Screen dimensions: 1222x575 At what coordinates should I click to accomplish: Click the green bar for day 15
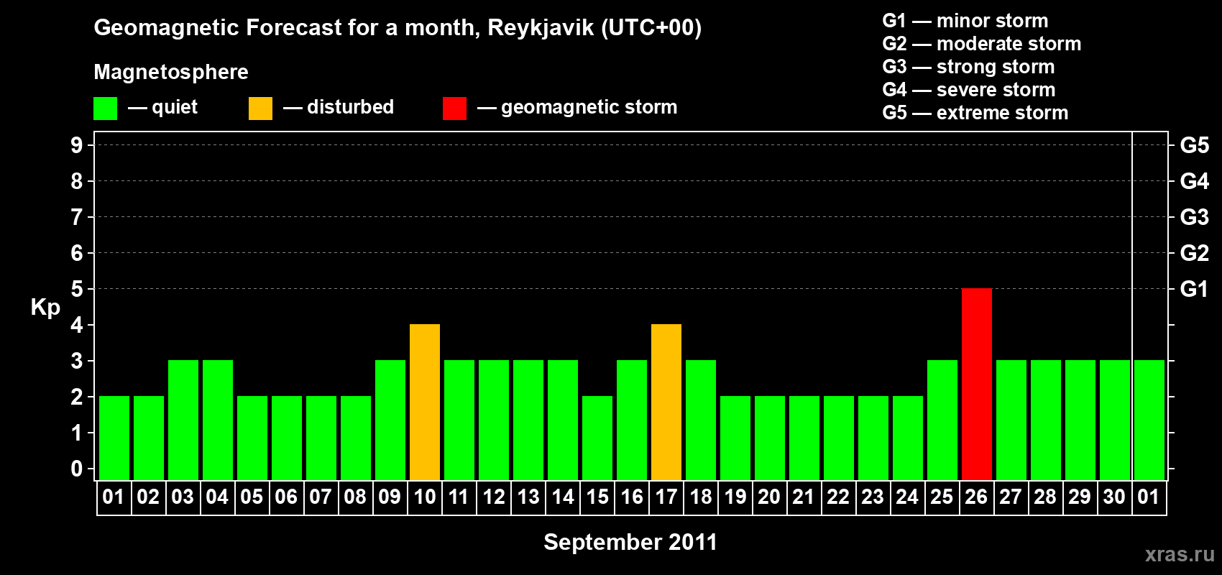(x=597, y=438)
